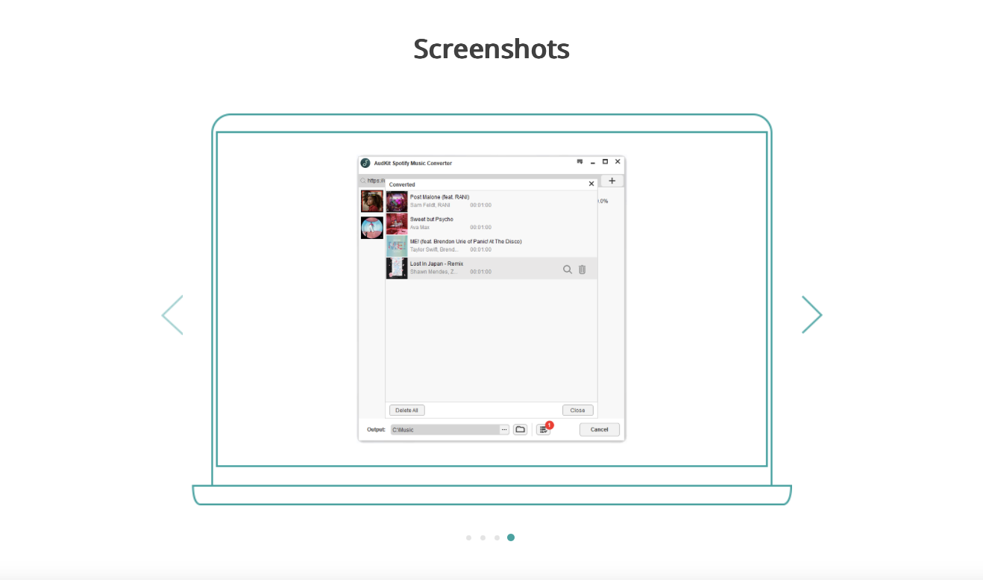
Task: Click artist text 'Ava Max'
Action: click(420, 228)
